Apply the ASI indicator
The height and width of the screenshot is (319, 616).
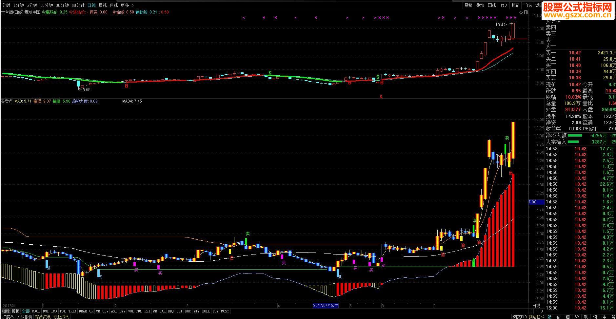click(114, 311)
